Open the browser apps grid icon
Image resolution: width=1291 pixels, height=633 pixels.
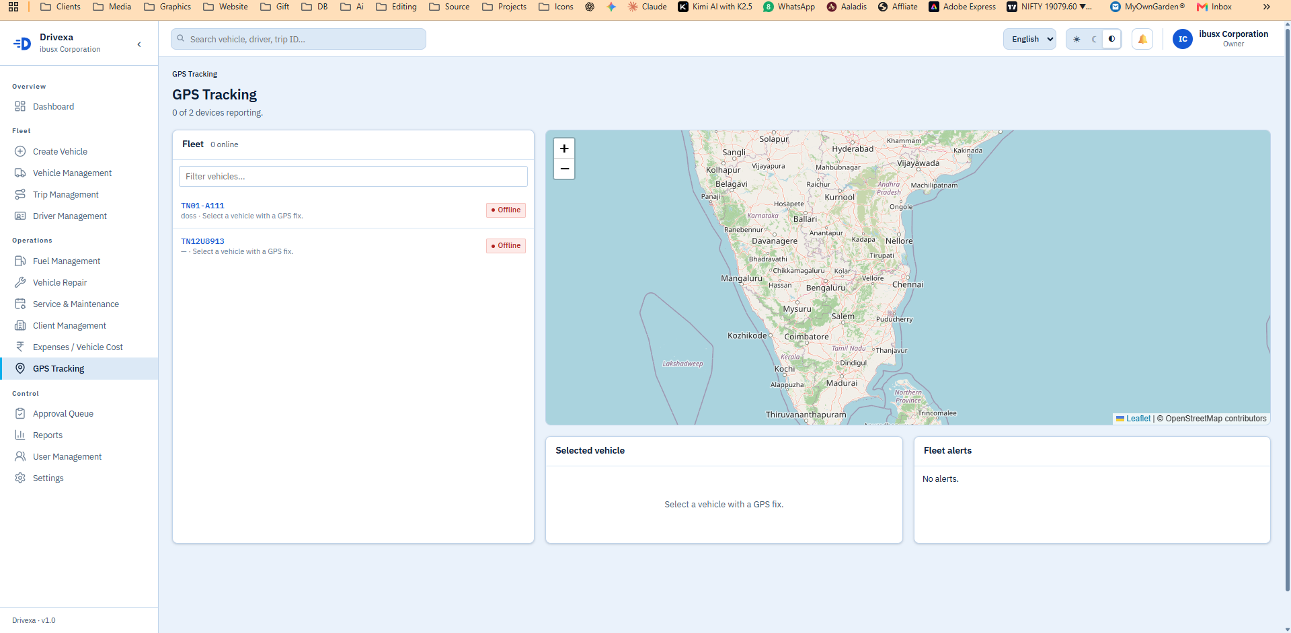coord(13,7)
